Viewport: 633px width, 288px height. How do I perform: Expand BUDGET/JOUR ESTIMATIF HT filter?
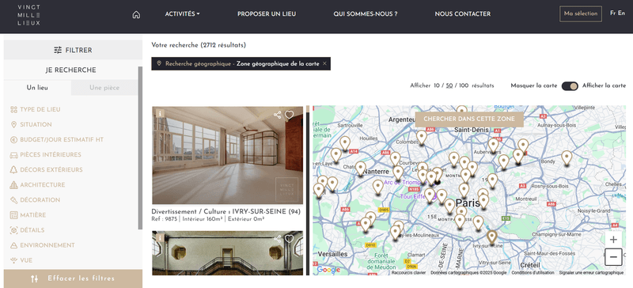pyautogui.click(x=56, y=140)
